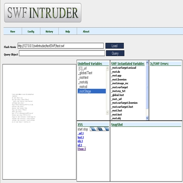Click the XSS 100% progress bar

(x=99, y=129)
